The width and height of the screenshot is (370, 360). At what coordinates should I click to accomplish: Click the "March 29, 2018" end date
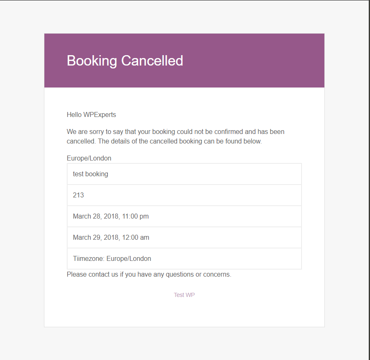[x=93, y=237]
